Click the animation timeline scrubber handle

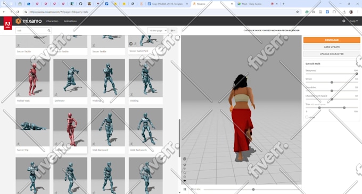253,189
